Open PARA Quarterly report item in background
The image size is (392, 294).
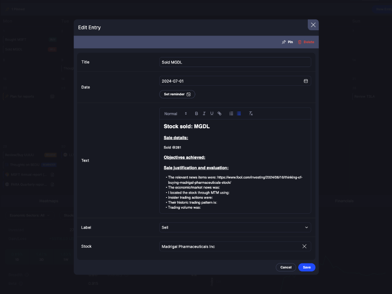tap(29, 185)
